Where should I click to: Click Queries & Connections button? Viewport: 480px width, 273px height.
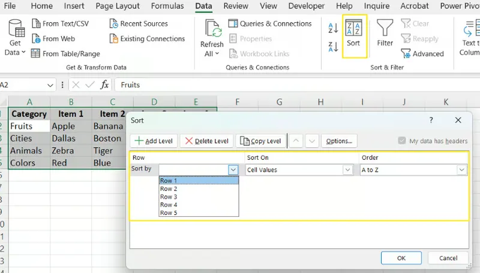270,24
